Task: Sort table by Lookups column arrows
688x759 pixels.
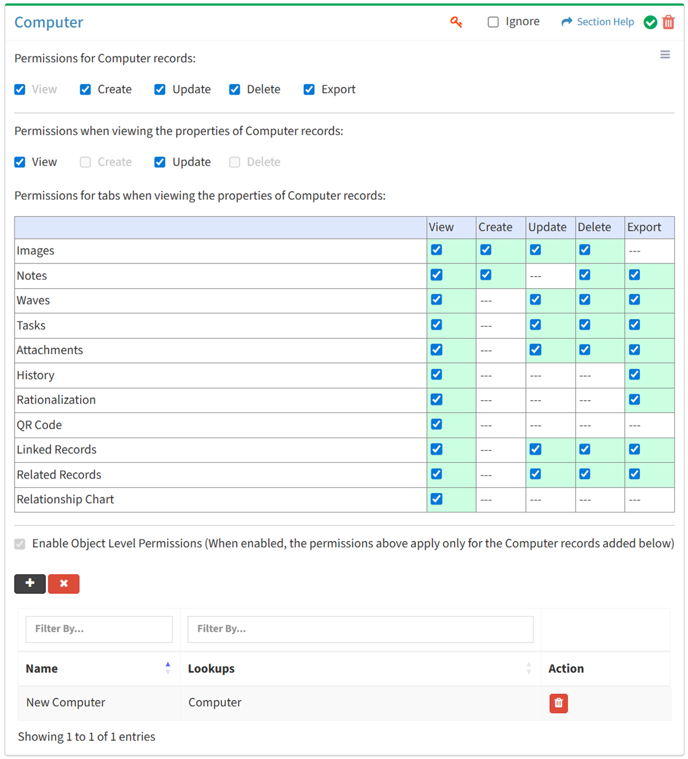Action: click(528, 668)
